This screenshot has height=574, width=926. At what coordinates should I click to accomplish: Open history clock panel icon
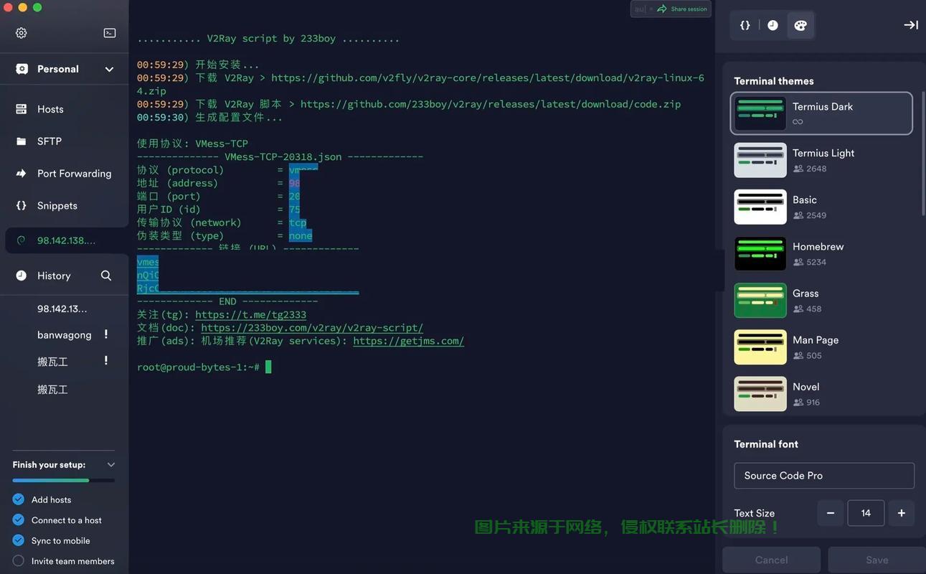(773, 25)
